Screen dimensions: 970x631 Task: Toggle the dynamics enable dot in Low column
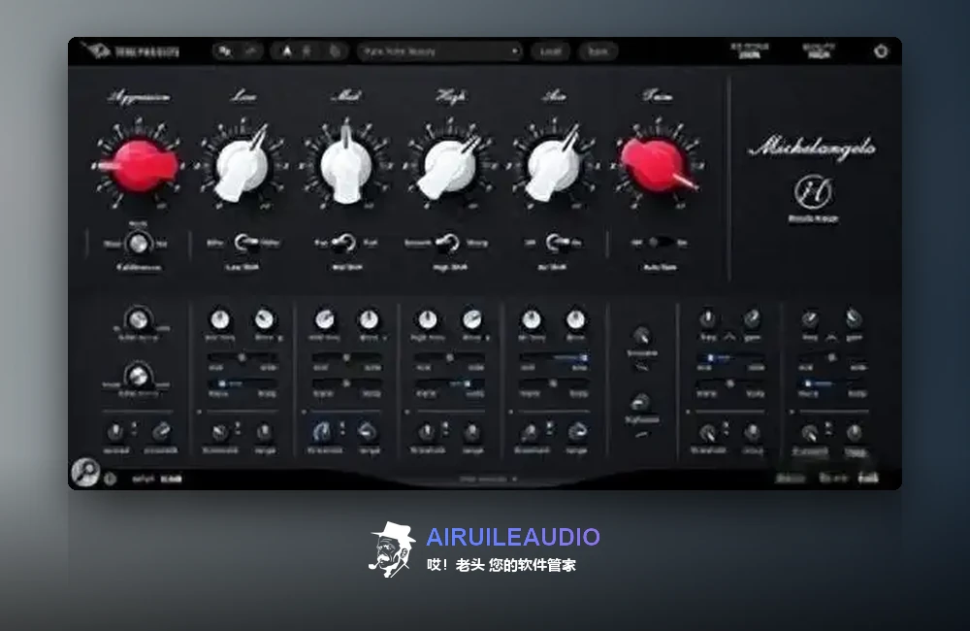pos(200,412)
